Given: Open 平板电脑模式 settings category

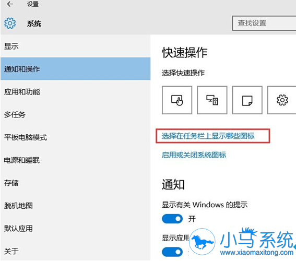Looking at the screenshot, I should click(x=75, y=137).
